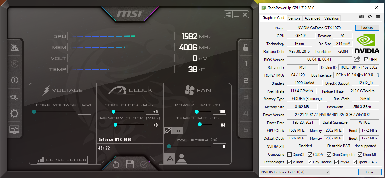Toggle the PhysX checkbox
This screenshot has height=178, width=385.
coord(336,162)
